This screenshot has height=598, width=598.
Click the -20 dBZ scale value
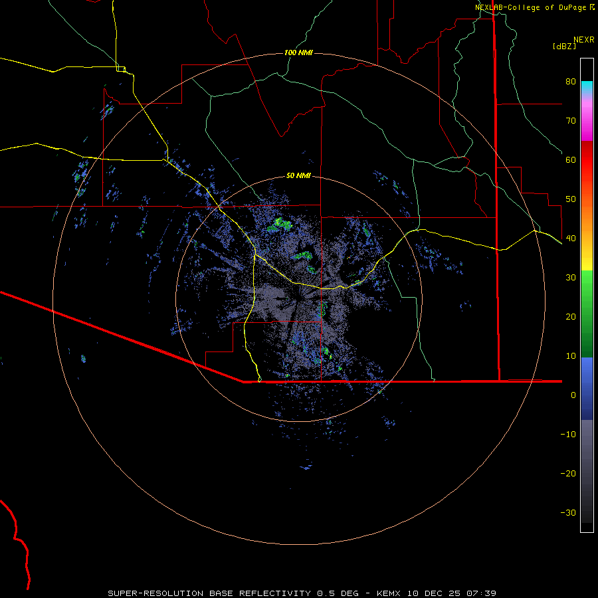pyautogui.click(x=568, y=474)
